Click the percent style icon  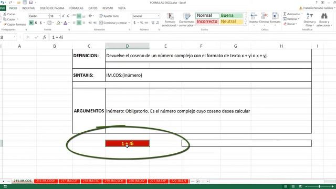pyautogui.click(x=141, y=23)
